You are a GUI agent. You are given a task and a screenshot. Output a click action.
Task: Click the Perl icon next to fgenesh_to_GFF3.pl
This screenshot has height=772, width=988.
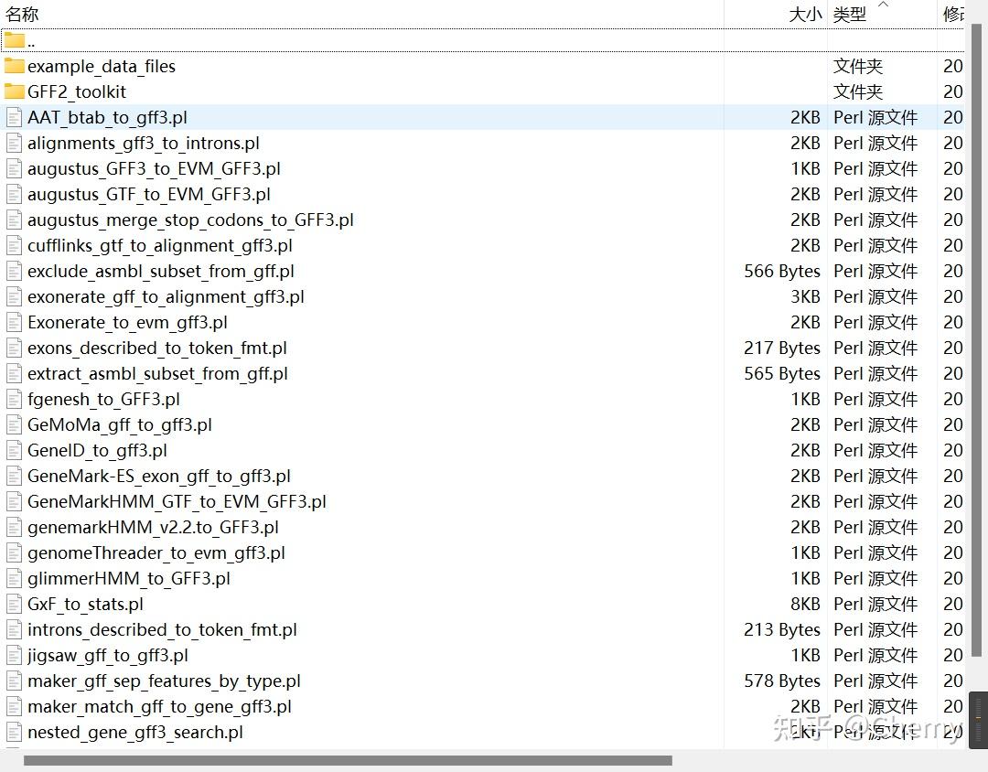(14, 399)
